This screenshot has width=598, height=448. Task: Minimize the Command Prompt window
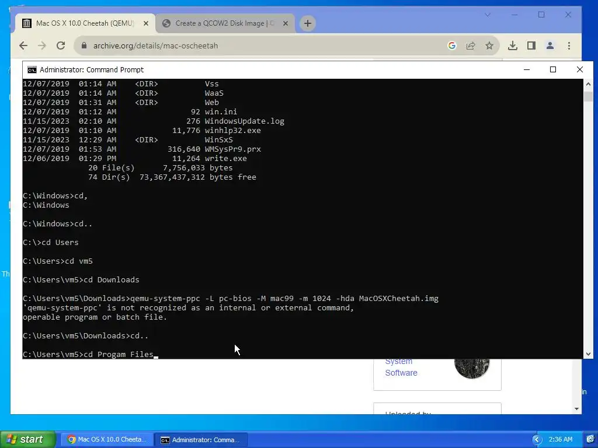527,69
